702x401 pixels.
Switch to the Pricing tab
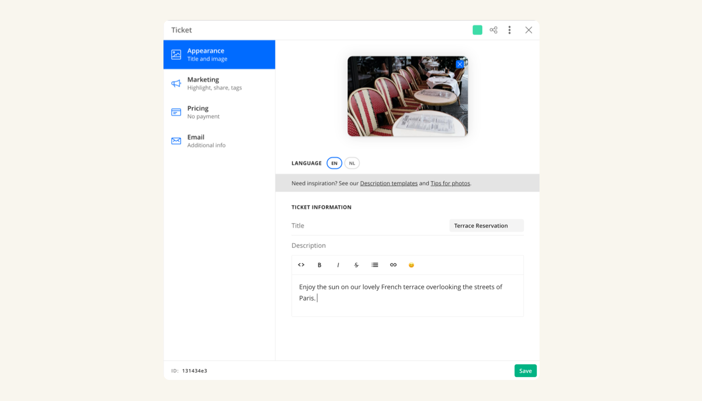tap(219, 112)
